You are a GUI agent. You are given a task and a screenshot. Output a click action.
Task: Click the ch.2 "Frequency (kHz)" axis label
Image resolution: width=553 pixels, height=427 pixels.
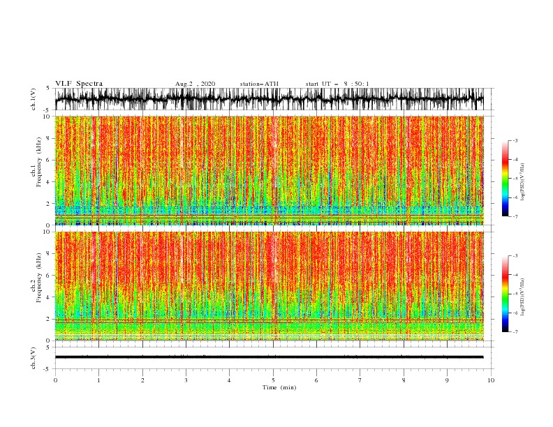tap(39, 278)
